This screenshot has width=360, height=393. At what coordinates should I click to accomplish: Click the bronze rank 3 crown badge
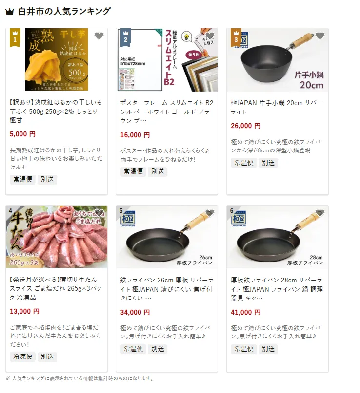tap(236, 37)
